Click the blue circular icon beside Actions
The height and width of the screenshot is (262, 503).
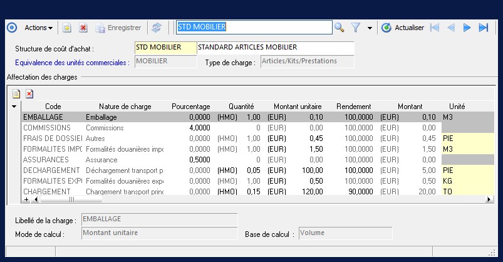tap(12, 28)
